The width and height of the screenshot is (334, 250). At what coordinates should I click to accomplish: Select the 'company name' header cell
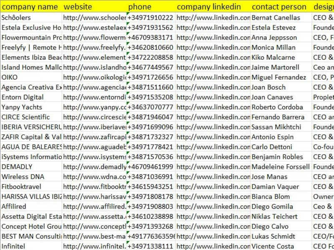[x=31, y=7]
